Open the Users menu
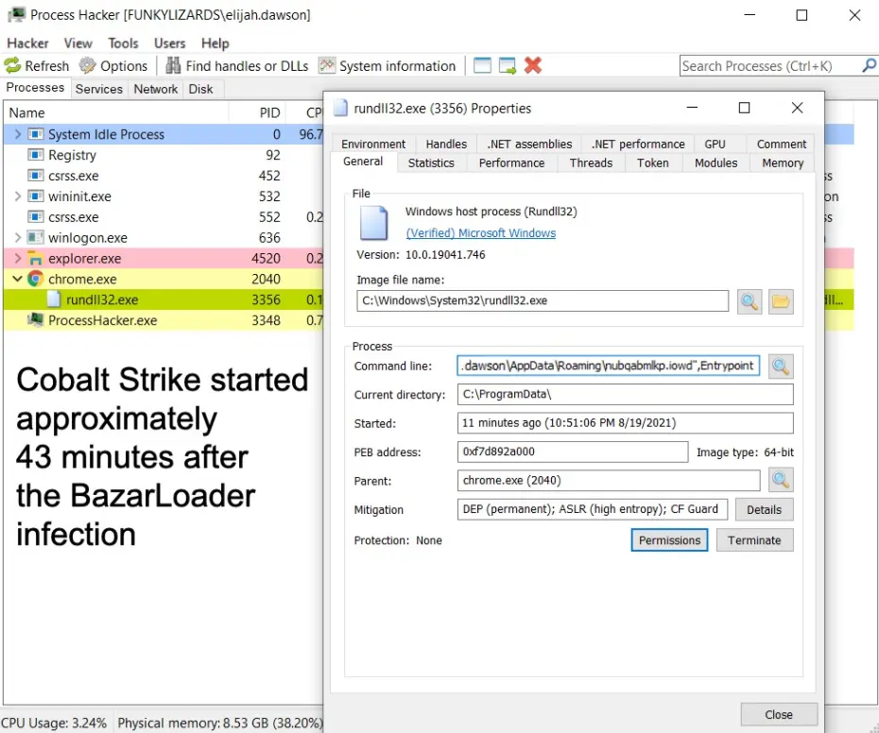Screen dimensions: 879x733 click(169, 43)
